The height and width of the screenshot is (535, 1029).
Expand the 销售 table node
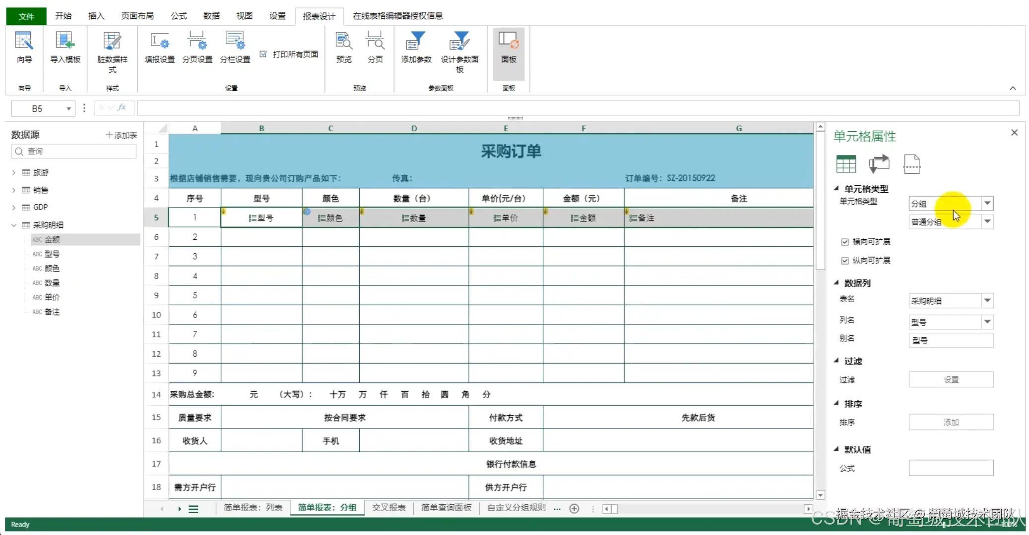click(x=14, y=190)
